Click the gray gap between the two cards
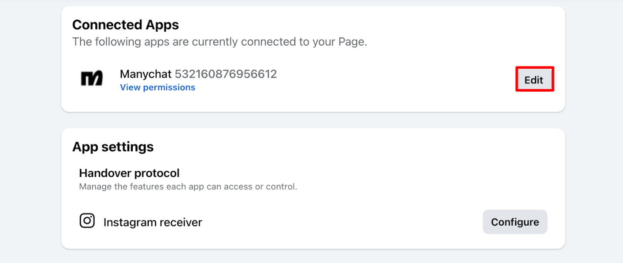This screenshot has height=263, width=623. coord(313,120)
